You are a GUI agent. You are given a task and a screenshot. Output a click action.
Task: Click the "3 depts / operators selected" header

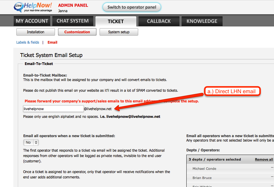[x=215, y=159]
